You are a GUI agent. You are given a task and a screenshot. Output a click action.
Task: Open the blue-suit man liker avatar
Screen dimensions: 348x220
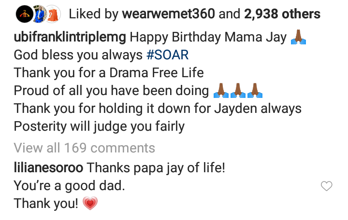(x=40, y=14)
